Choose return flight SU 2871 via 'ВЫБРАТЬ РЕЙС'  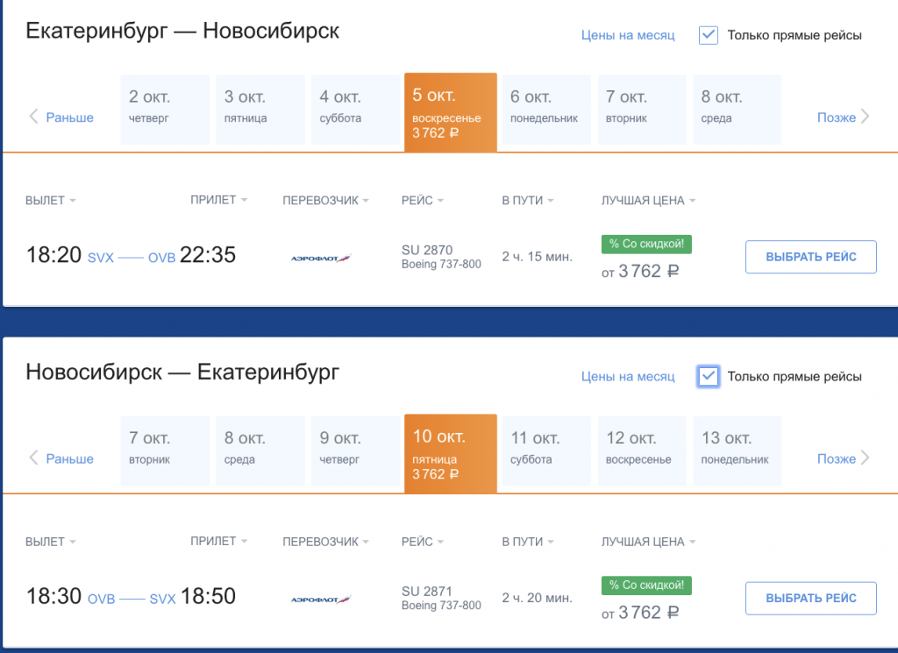pyautogui.click(x=810, y=598)
